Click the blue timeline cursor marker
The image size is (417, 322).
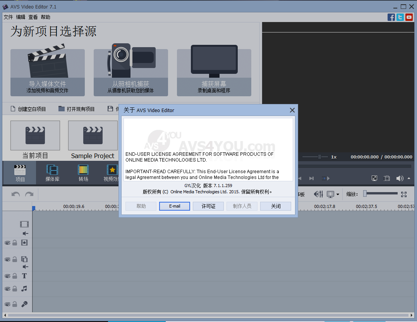(x=34, y=208)
